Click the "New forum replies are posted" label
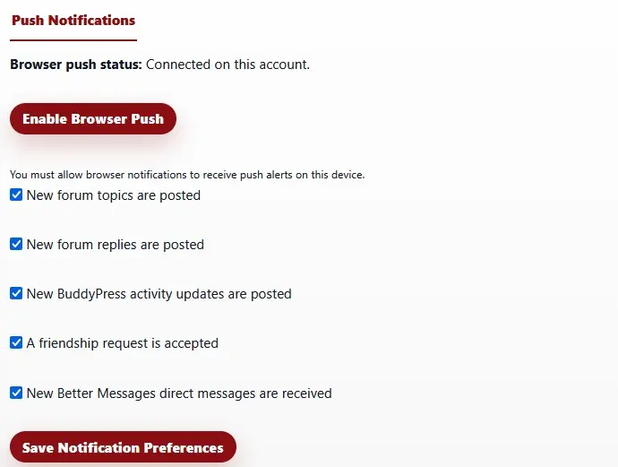 (x=116, y=245)
